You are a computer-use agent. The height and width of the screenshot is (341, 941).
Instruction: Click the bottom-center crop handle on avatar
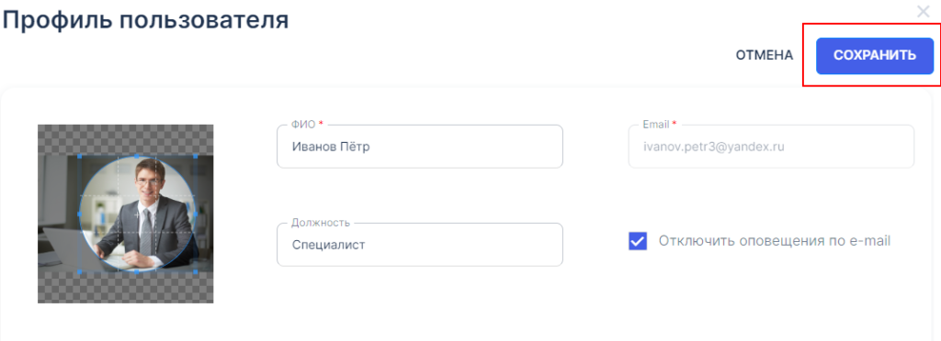[x=137, y=271]
